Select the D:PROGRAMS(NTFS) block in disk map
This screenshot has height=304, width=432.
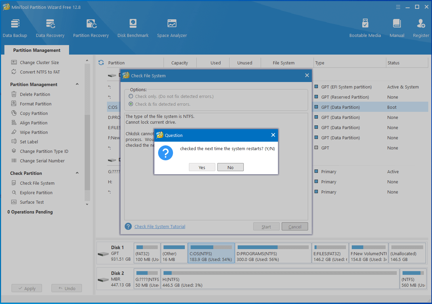pos(273,253)
